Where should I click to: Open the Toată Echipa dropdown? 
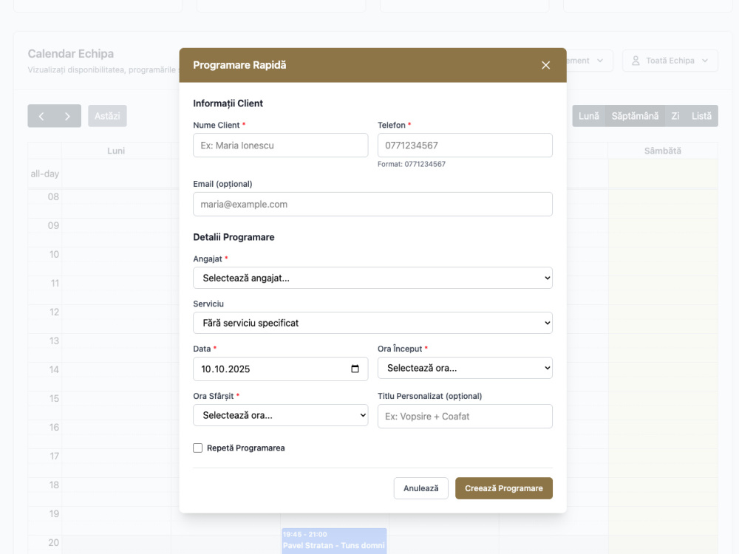[x=670, y=61]
